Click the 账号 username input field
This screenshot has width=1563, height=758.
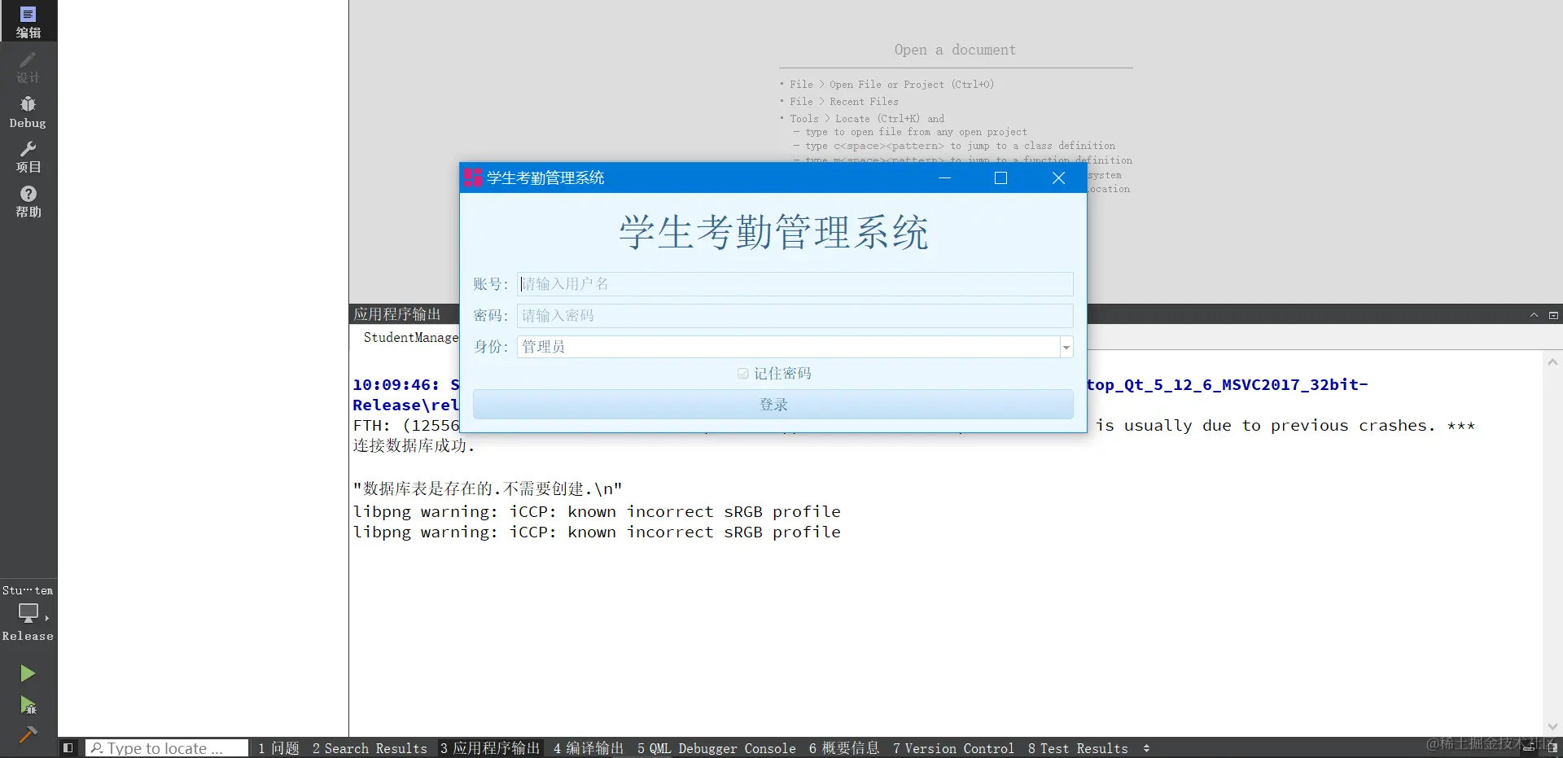coord(795,283)
